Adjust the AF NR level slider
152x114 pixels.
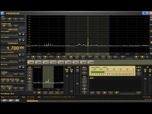coord(145,79)
